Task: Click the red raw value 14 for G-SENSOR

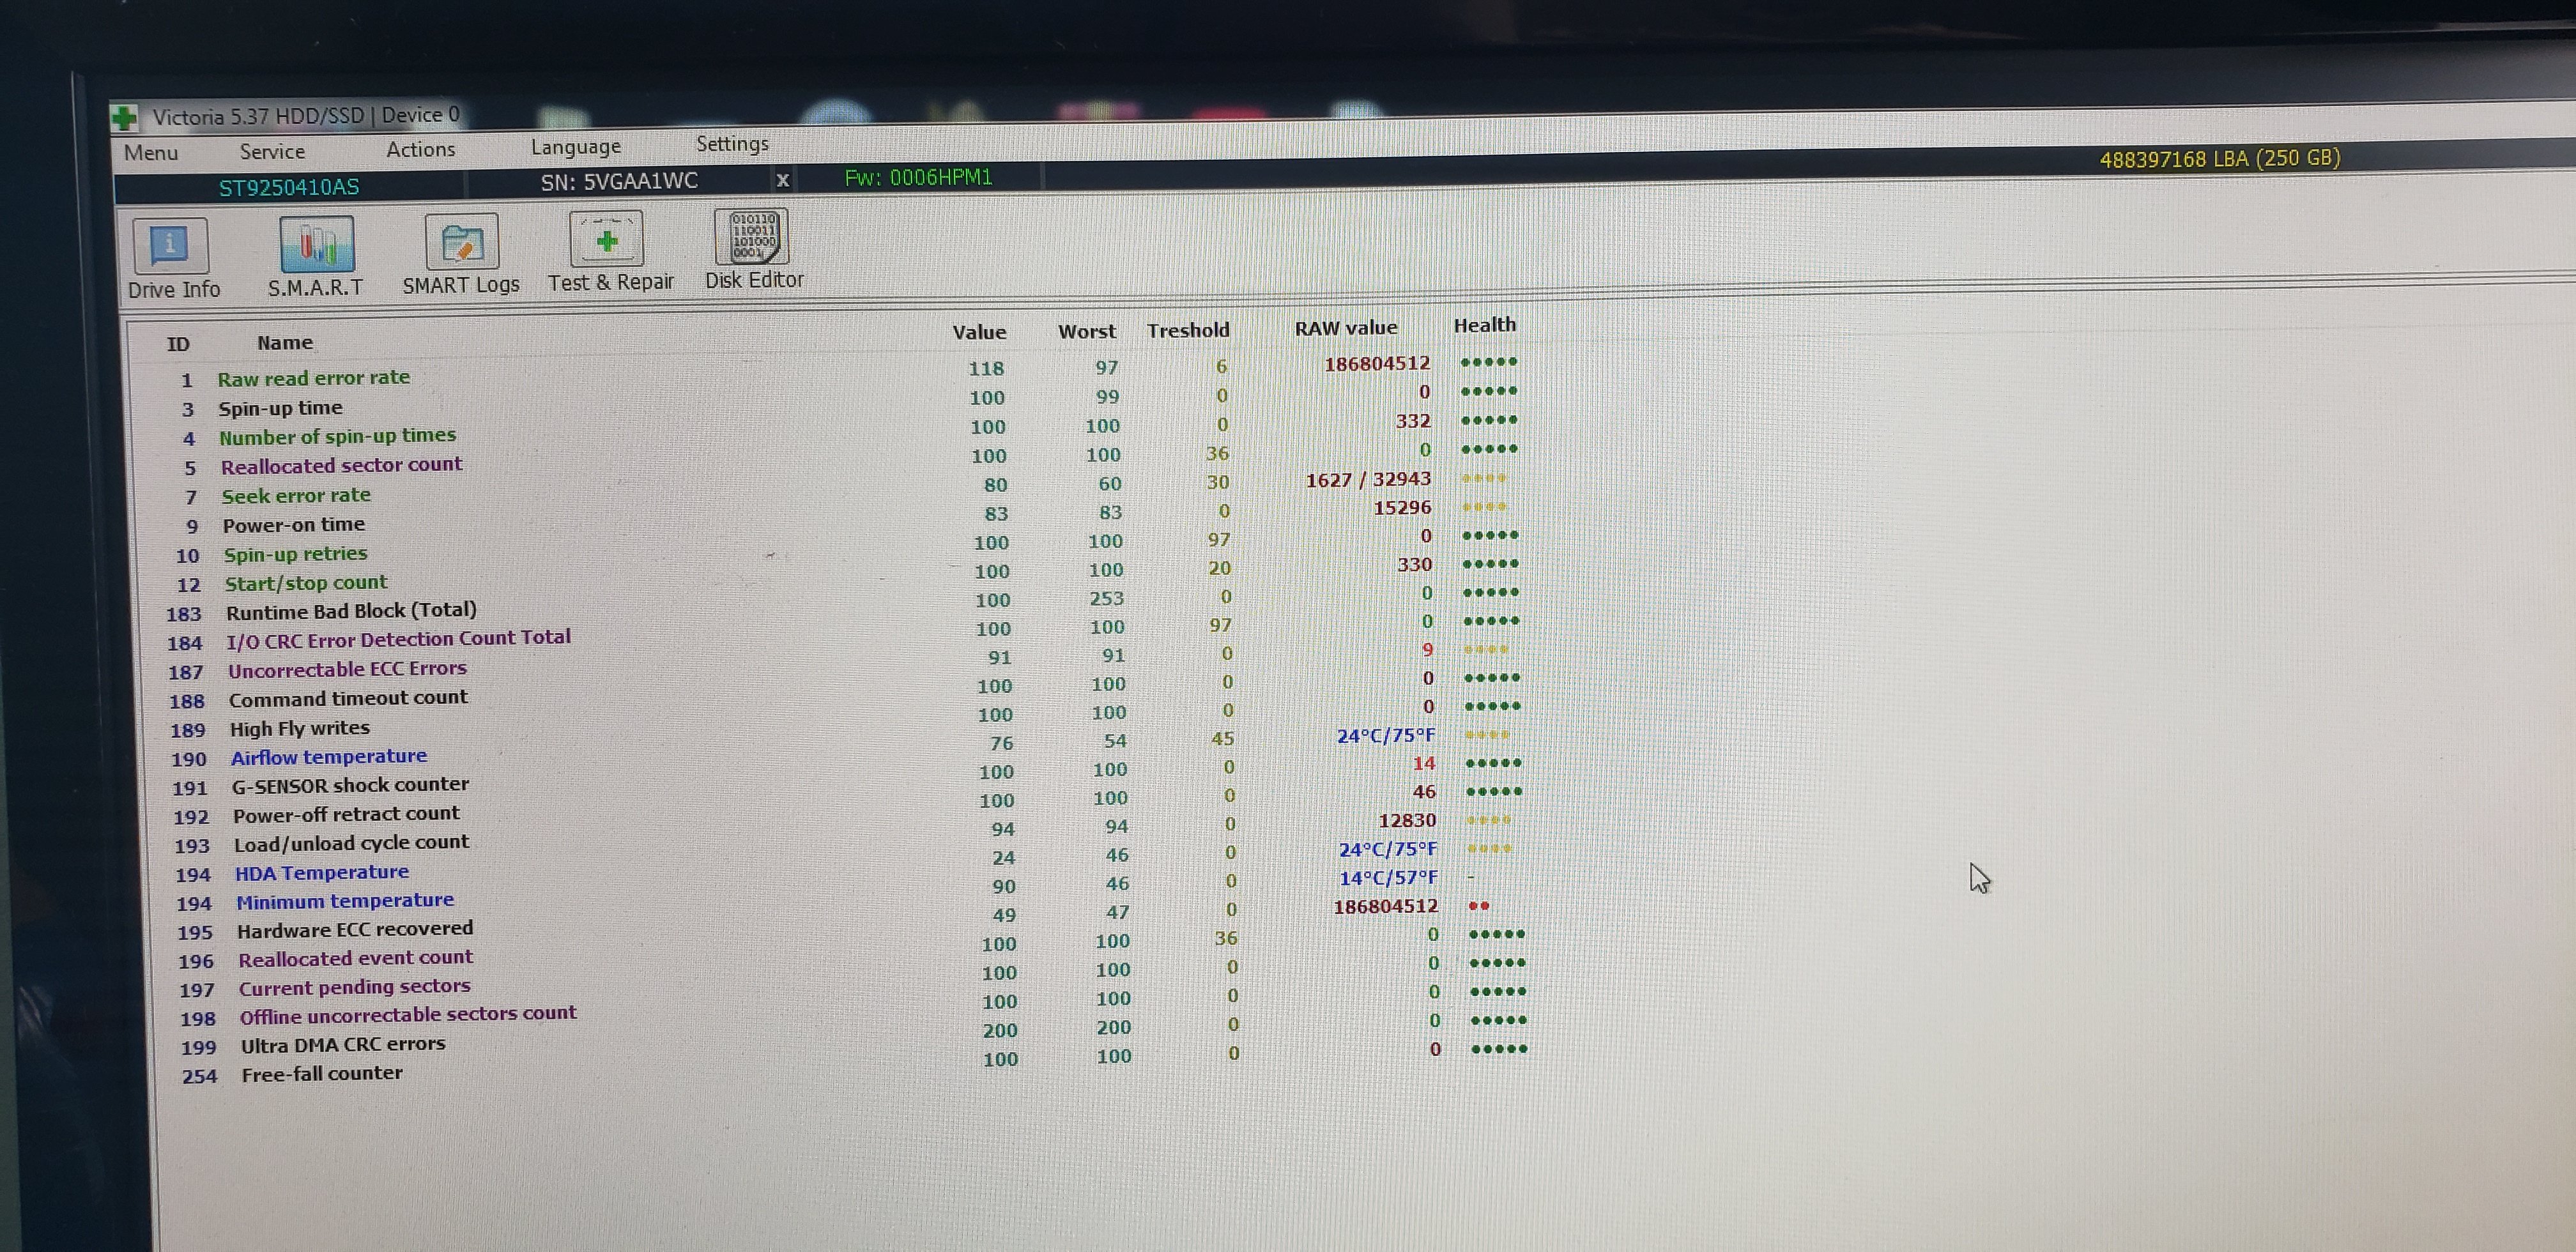Action: [1424, 764]
